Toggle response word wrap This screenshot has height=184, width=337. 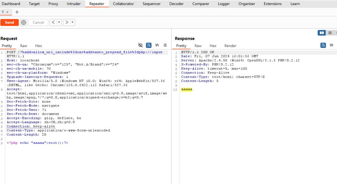[x=323, y=45]
